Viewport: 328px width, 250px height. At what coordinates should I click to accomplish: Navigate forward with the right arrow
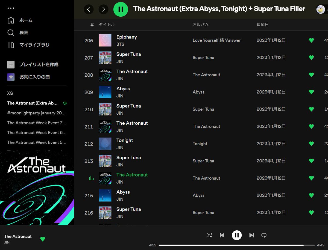pos(103,9)
